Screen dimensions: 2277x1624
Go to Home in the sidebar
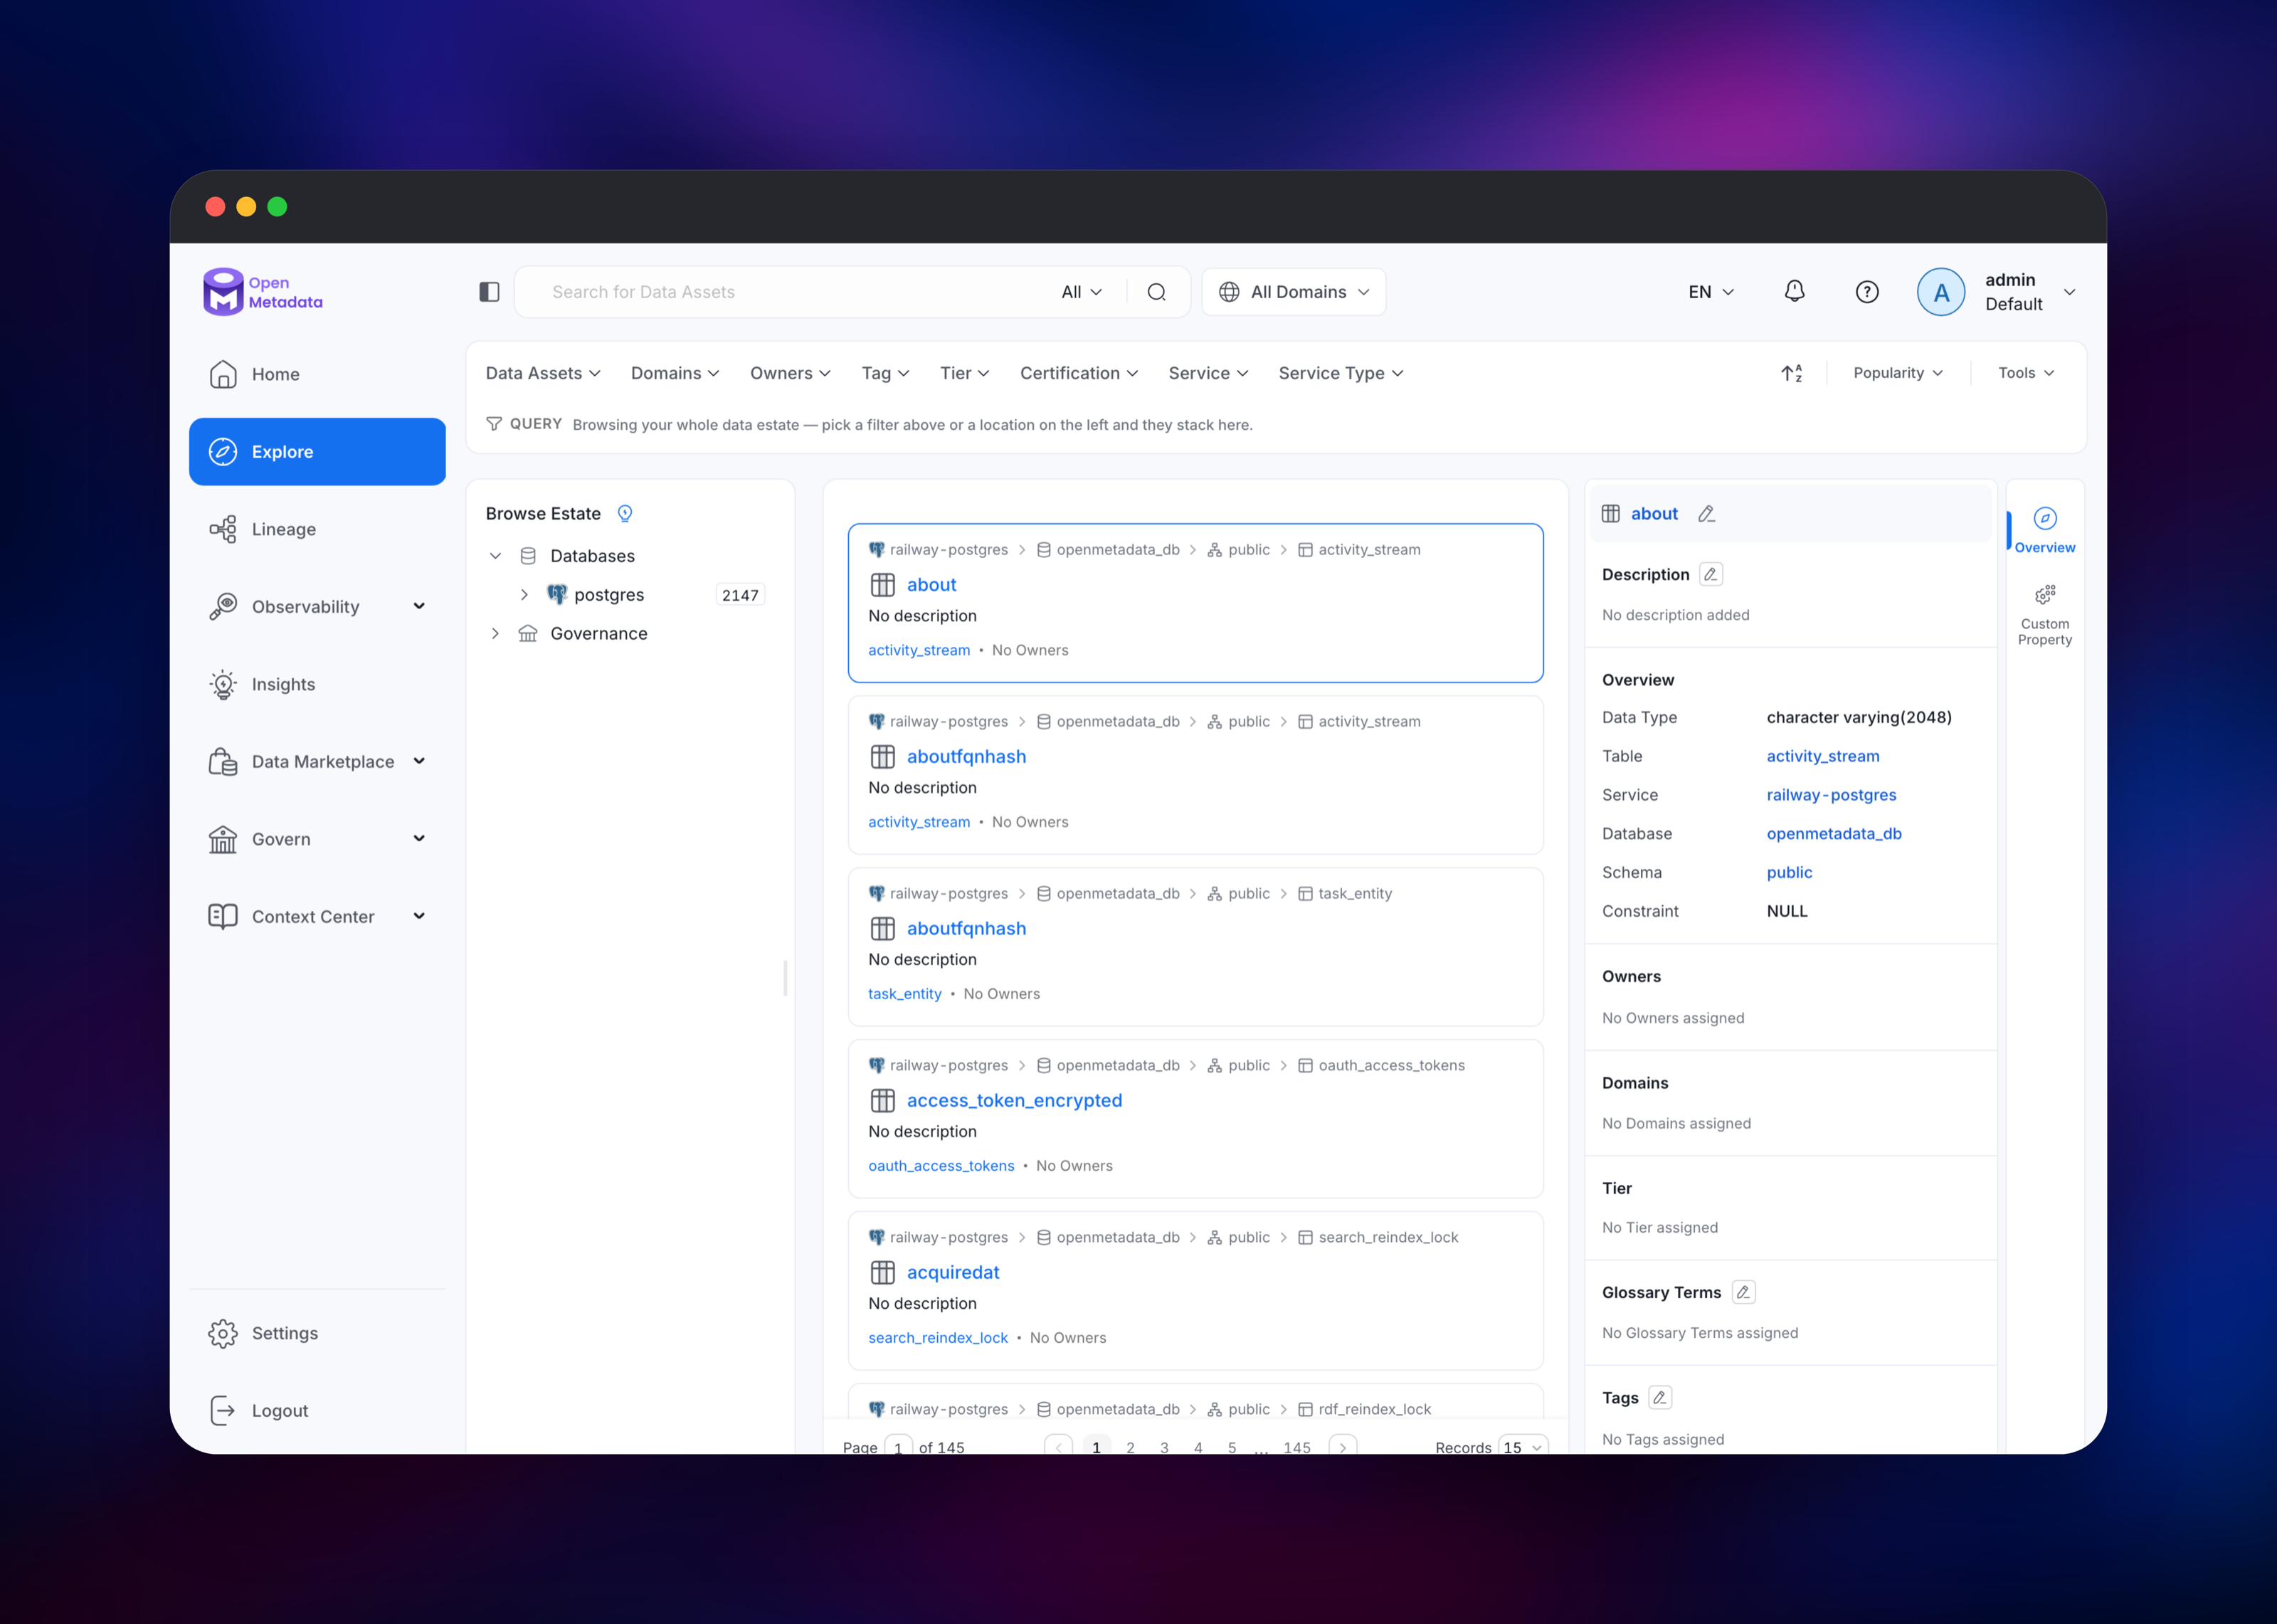click(317, 374)
